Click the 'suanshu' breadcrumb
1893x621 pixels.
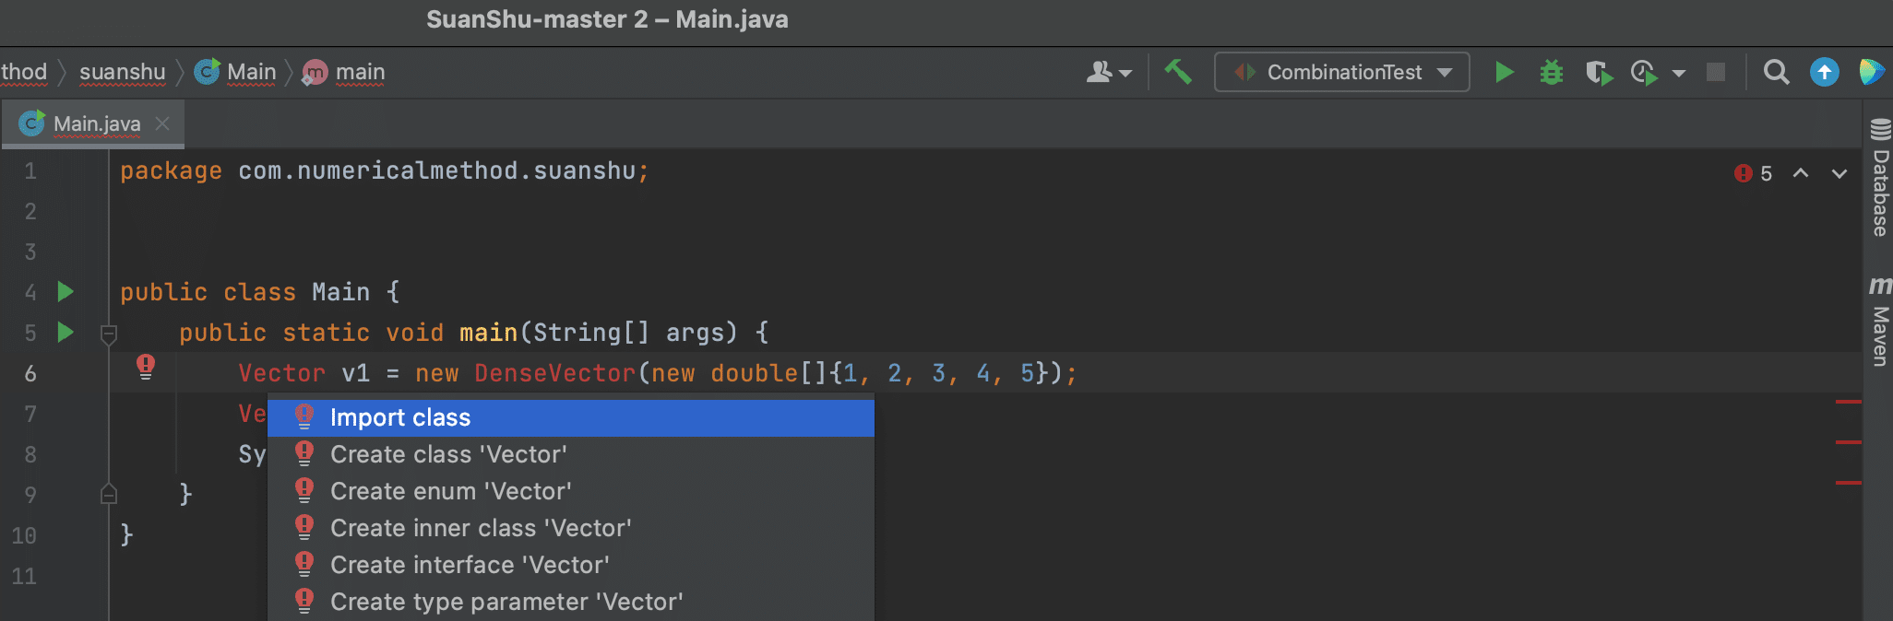click(123, 72)
